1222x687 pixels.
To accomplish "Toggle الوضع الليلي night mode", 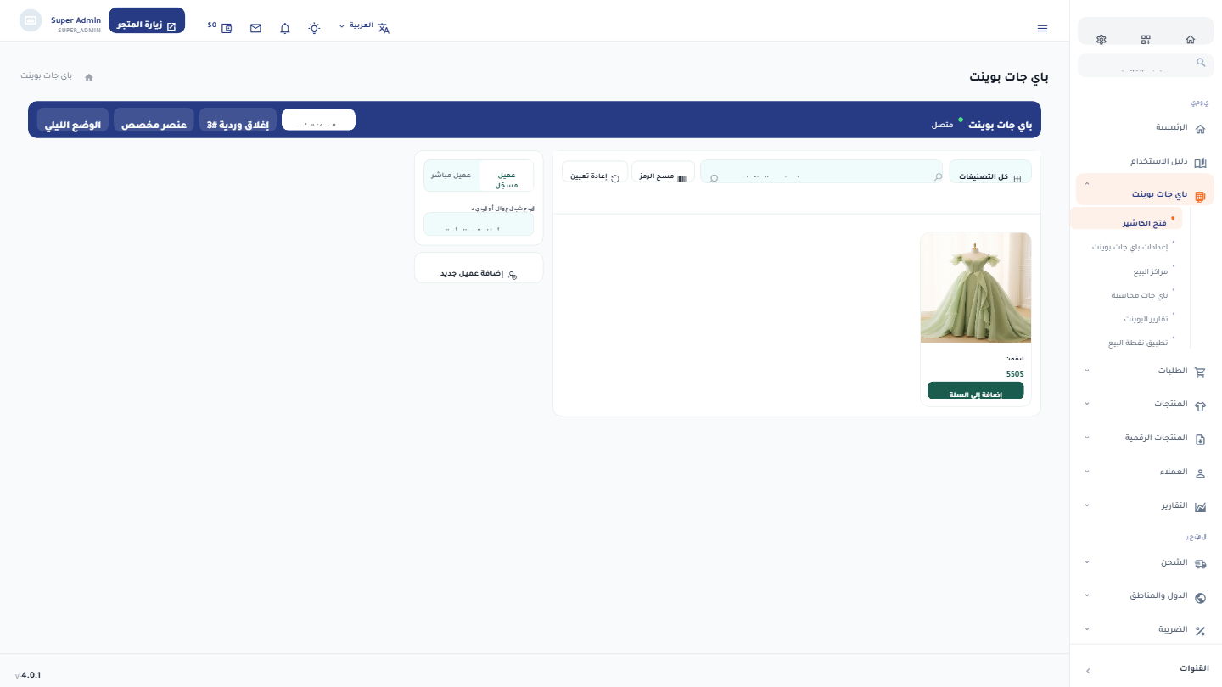I will click(x=72, y=125).
